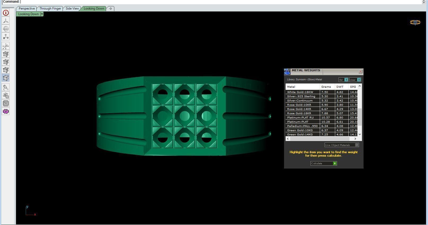
Task: Switch to the Through Finger tab
Action: (x=50, y=8)
